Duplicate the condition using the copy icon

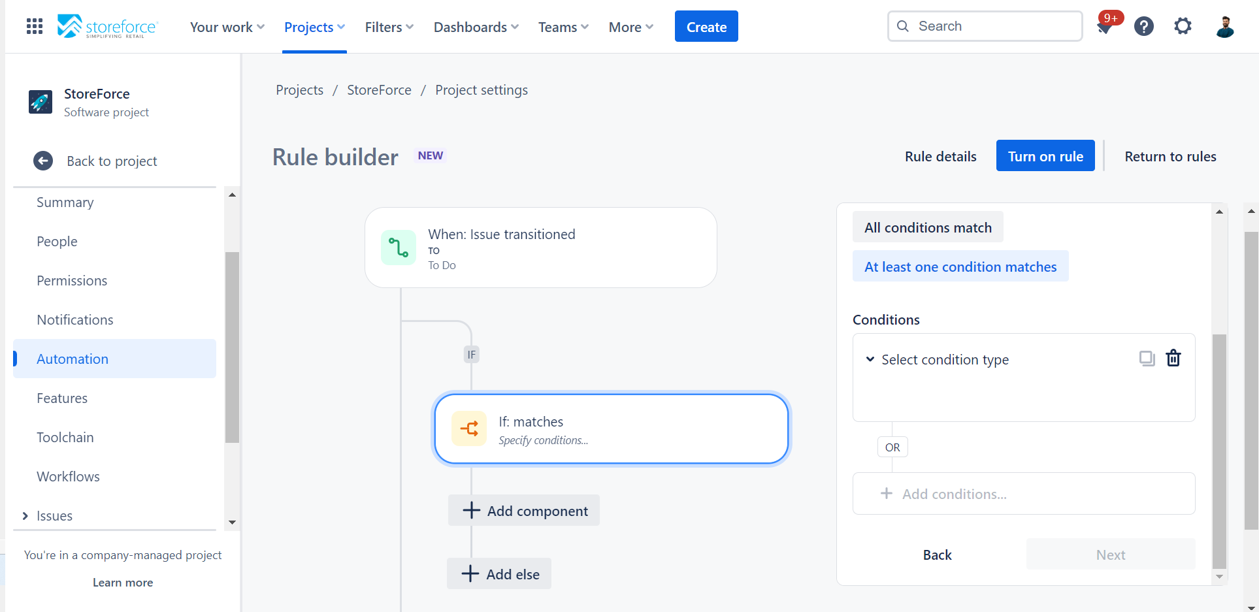(1147, 359)
